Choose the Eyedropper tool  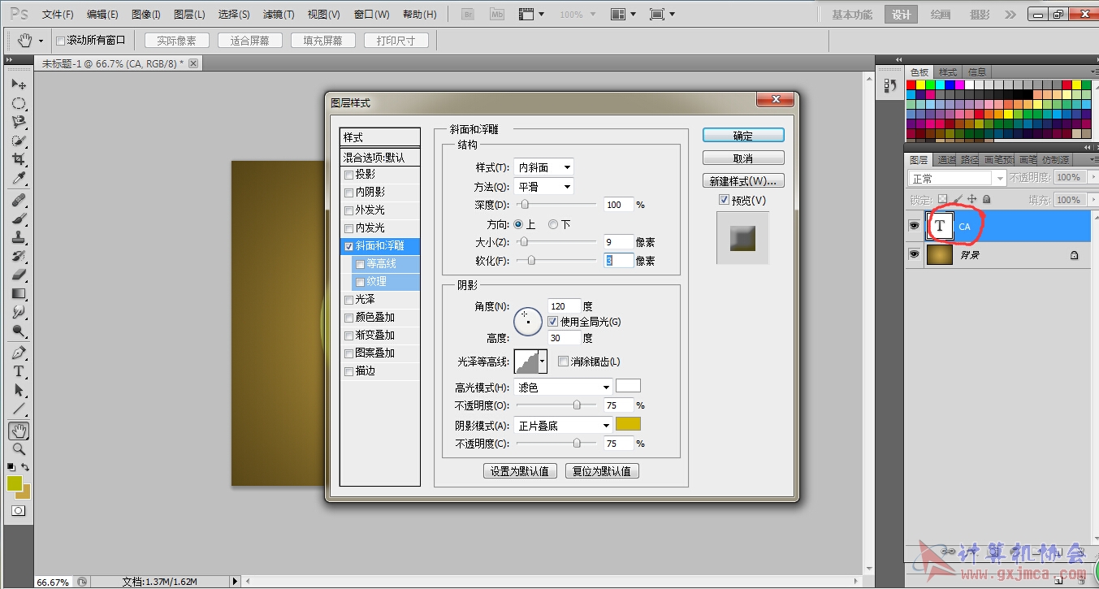tap(19, 179)
